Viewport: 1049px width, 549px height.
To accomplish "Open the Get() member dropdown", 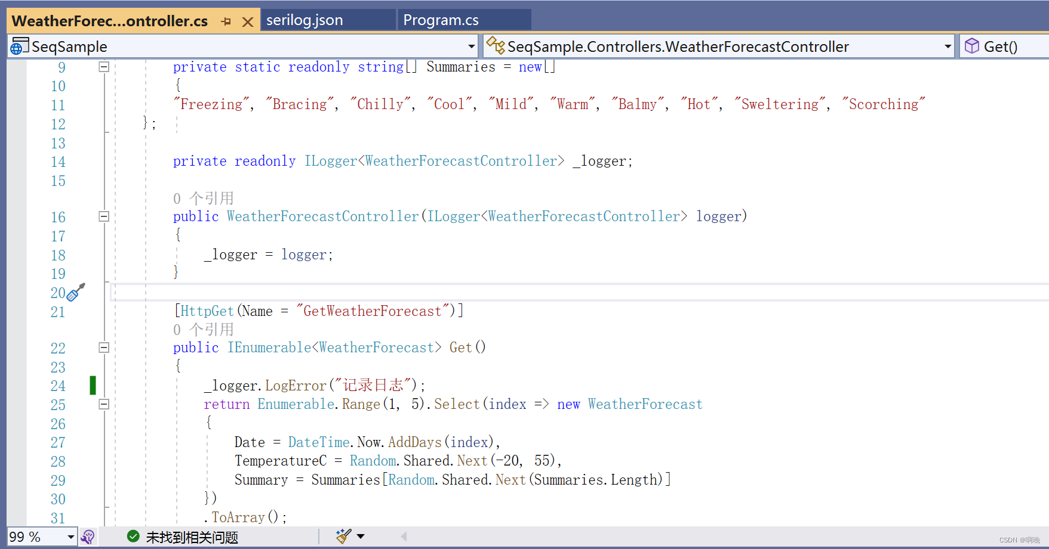I will coord(1004,46).
